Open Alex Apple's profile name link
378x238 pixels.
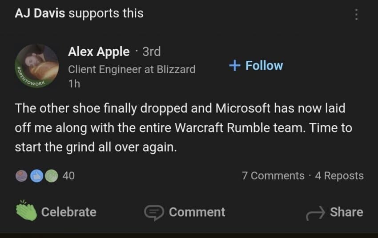point(99,52)
